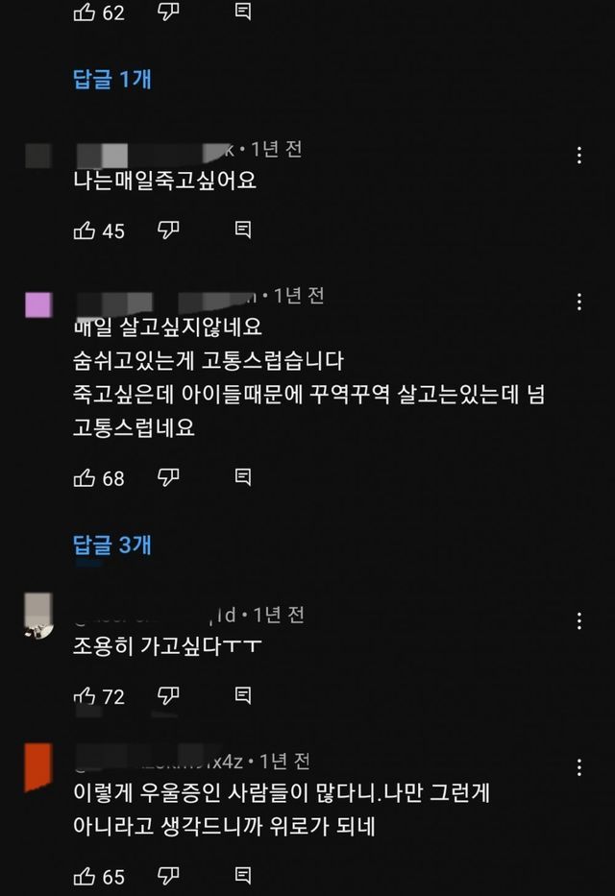This screenshot has height=896, width=615.
Task: Open options menu for '매일 살고싶지않네요' comment
Action: (x=579, y=302)
